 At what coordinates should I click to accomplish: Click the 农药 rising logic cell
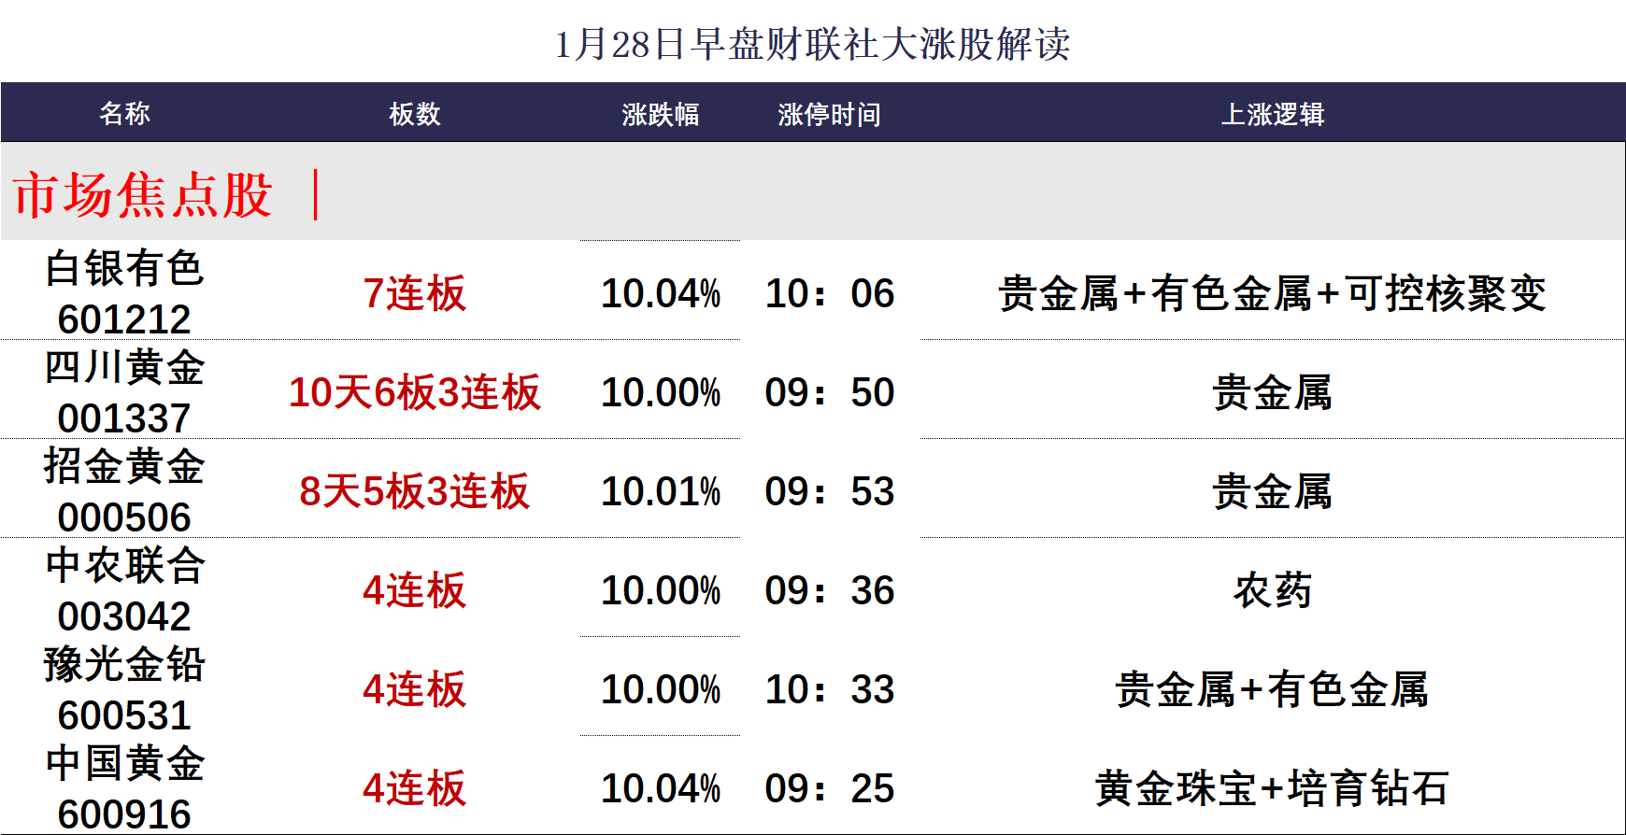1272,590
